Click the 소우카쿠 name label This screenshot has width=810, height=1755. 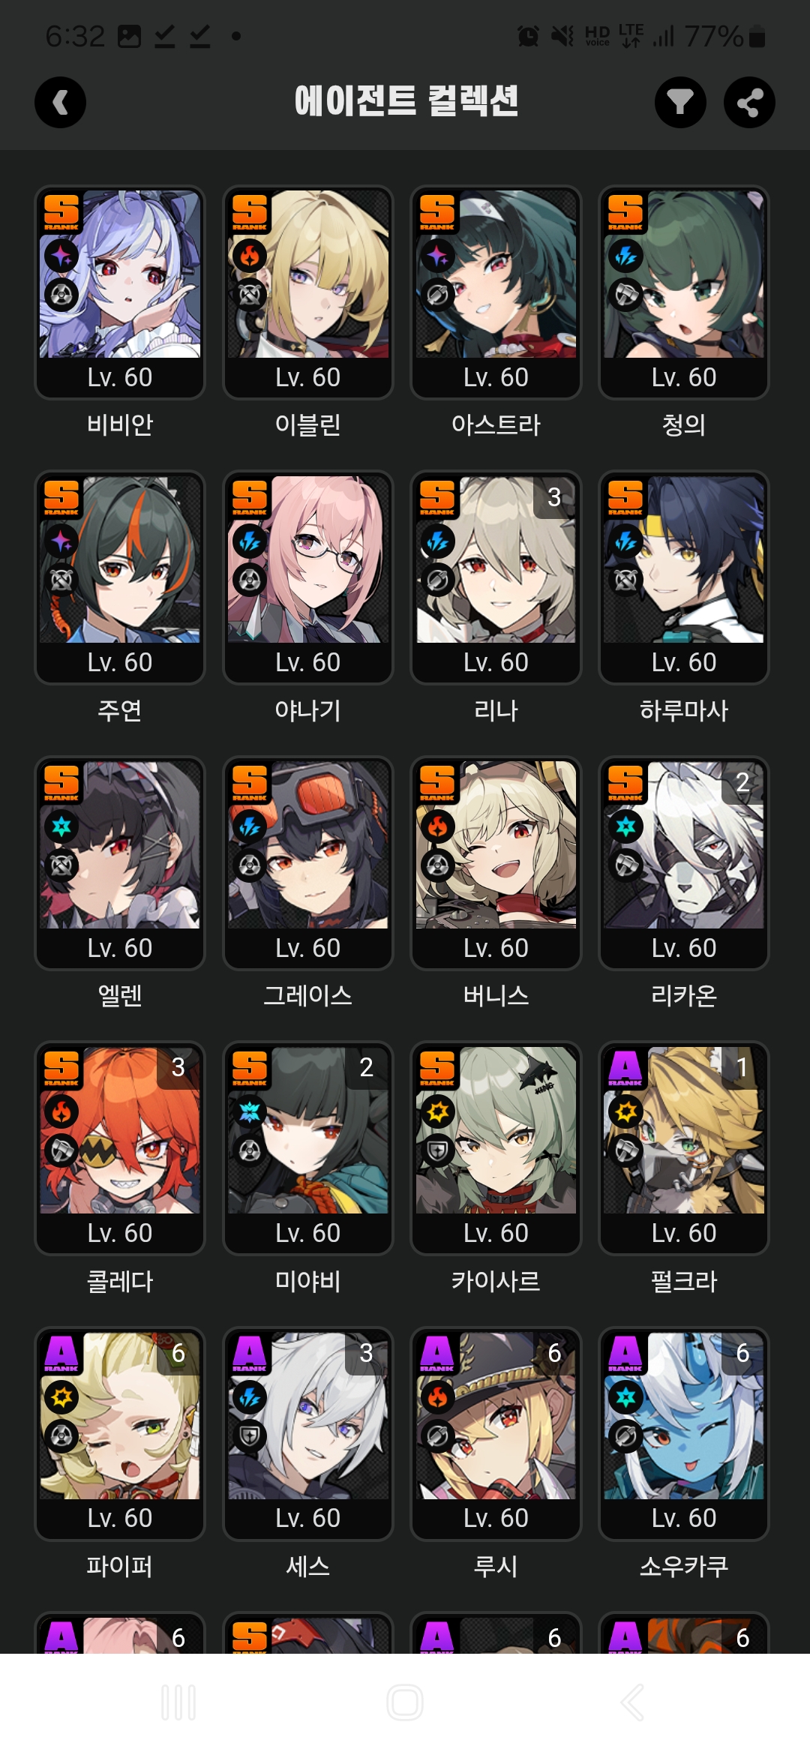(684, 1566)
